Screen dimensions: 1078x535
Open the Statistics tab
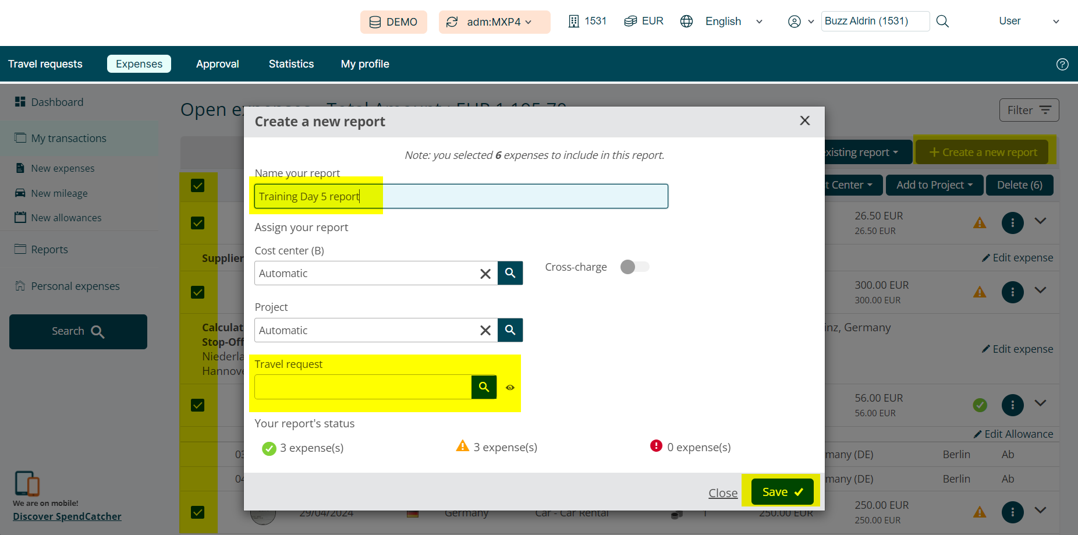tap(291, 64)
